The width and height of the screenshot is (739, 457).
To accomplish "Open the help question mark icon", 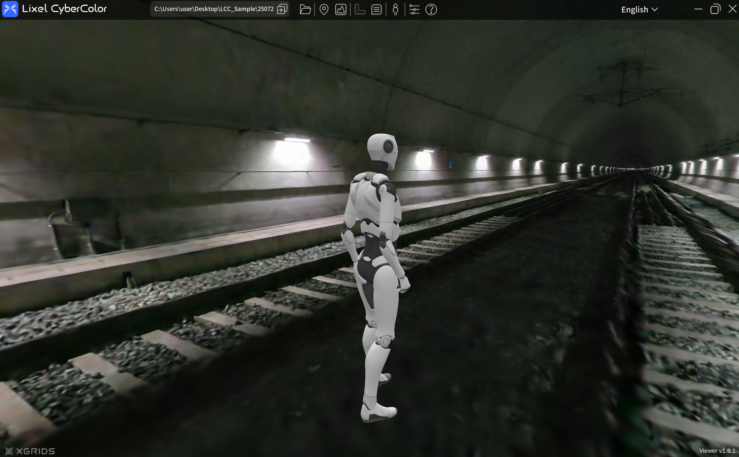I will [431, 10].
